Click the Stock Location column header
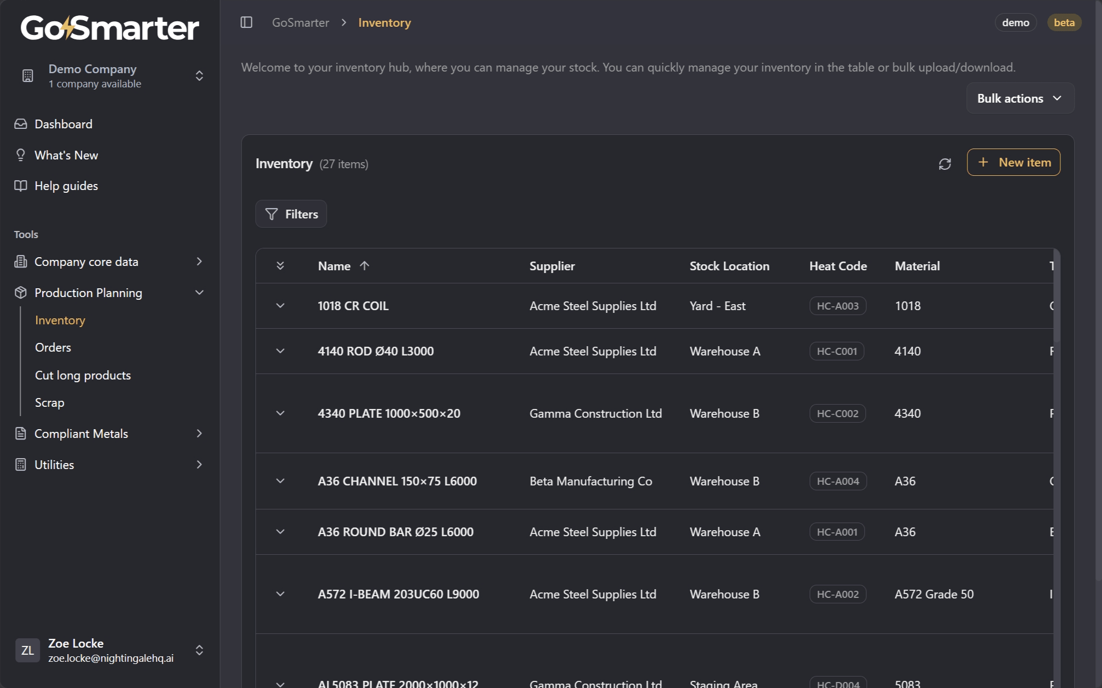This screenshot has width=1102, height=688. tap(729, 266)
